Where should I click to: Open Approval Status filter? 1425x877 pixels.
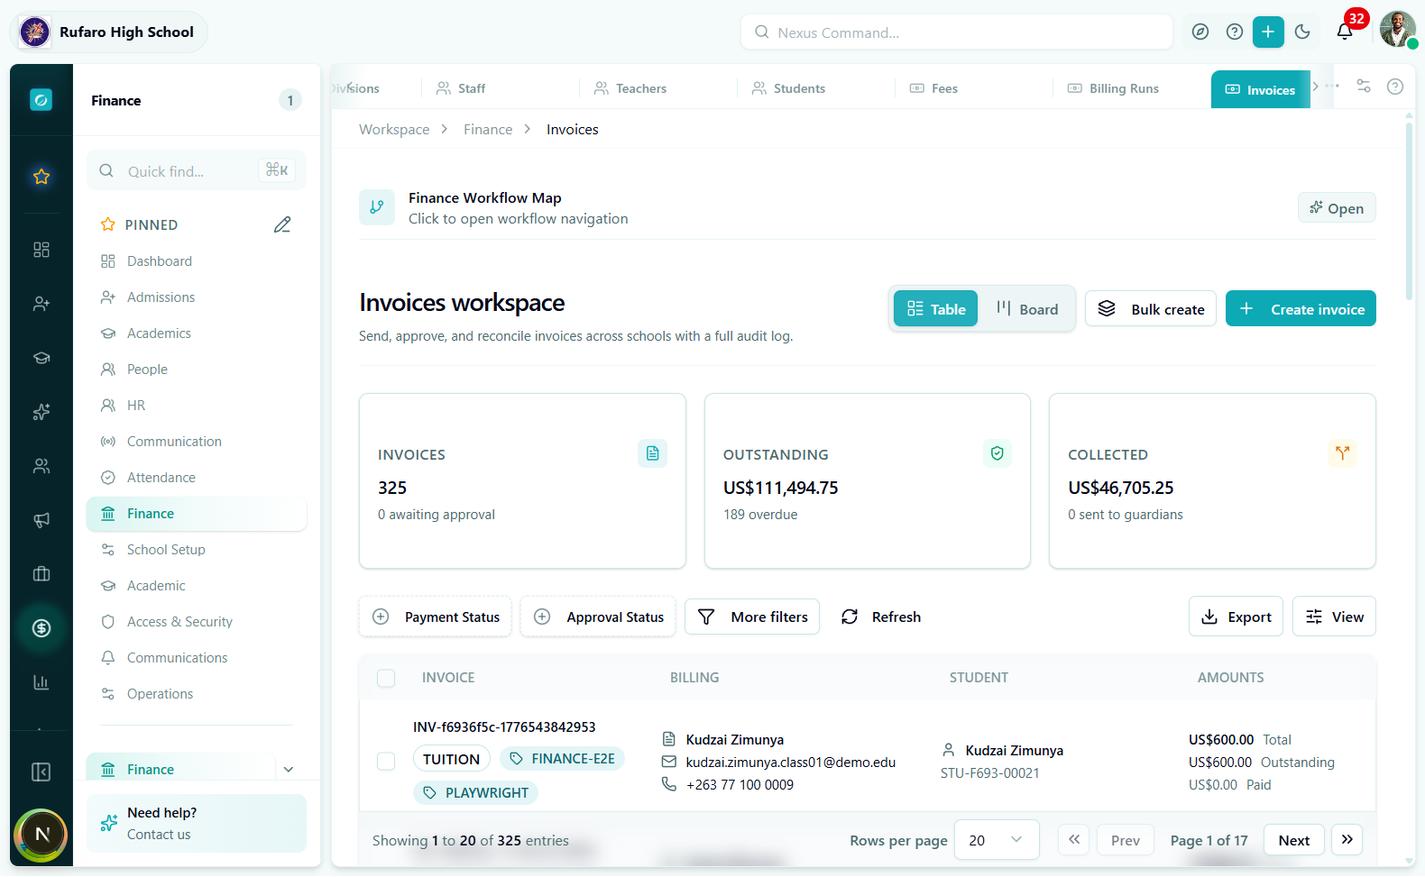point(598,617)
